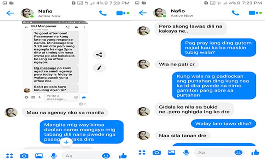Edit the forwarded screenshot with pencil icon
This screenshot has width=265, height=159.
point(99,68)
